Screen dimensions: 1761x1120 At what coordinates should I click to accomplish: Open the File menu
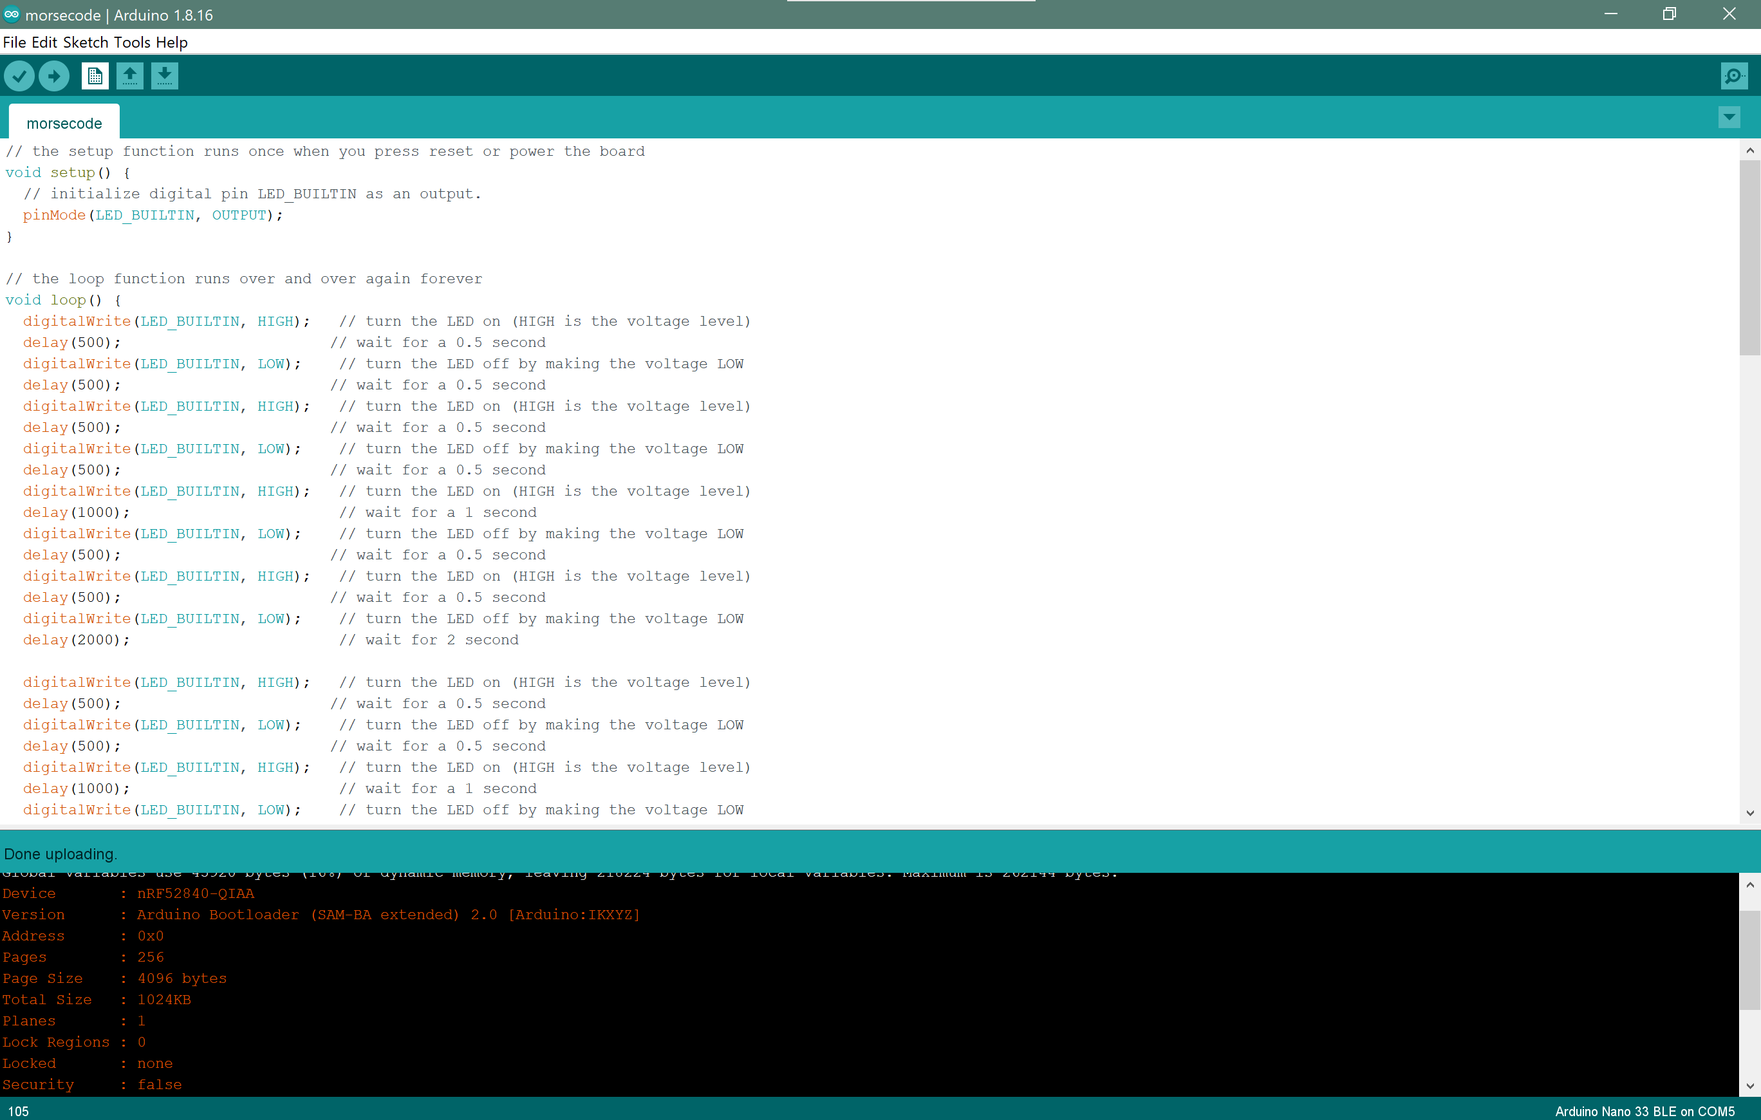click(x=15, y=42)
